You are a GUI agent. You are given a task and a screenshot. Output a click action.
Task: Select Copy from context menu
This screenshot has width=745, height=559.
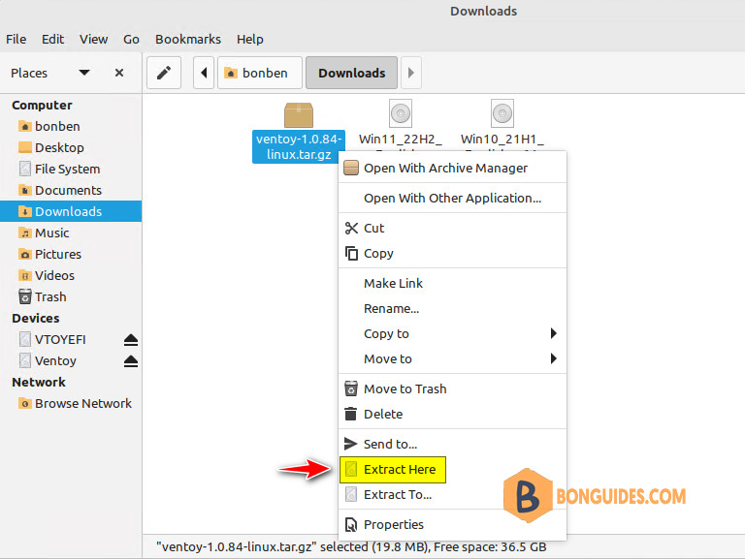[x=452, y=254]
